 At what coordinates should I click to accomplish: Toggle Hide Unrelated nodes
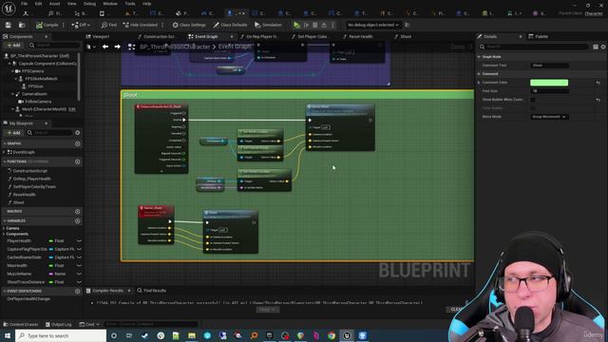(x=141, y=25)
